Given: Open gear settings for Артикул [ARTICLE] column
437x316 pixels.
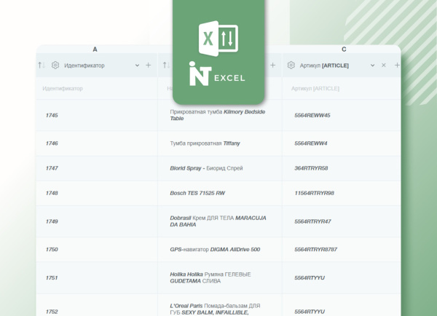Looking at the screenshot, I should coord(291,66).
